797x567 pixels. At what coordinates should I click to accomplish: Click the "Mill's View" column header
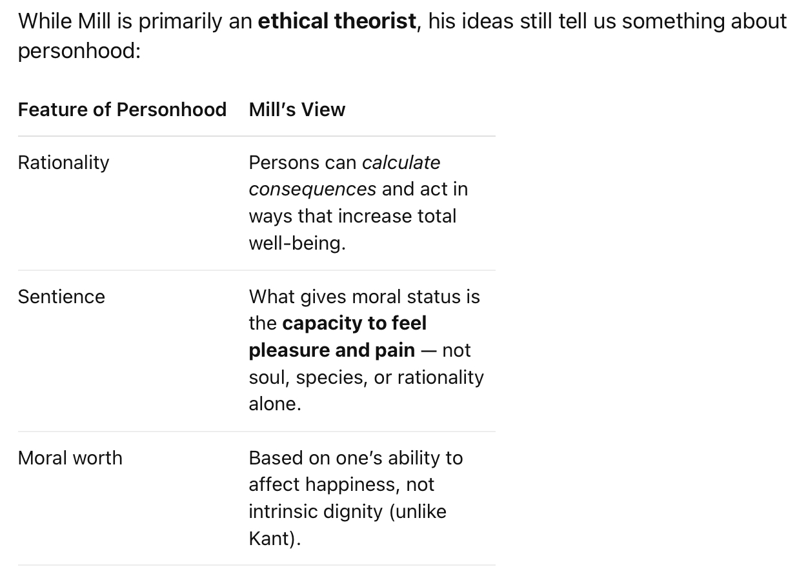point(297,110)
